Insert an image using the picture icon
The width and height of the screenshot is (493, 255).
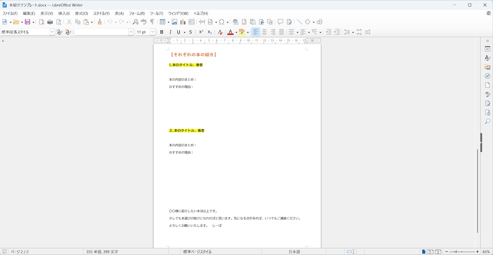coord(175,22)
